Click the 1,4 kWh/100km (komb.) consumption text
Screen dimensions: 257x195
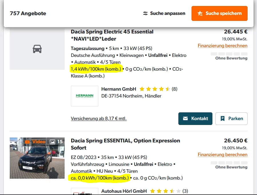(x=96, y=69)
